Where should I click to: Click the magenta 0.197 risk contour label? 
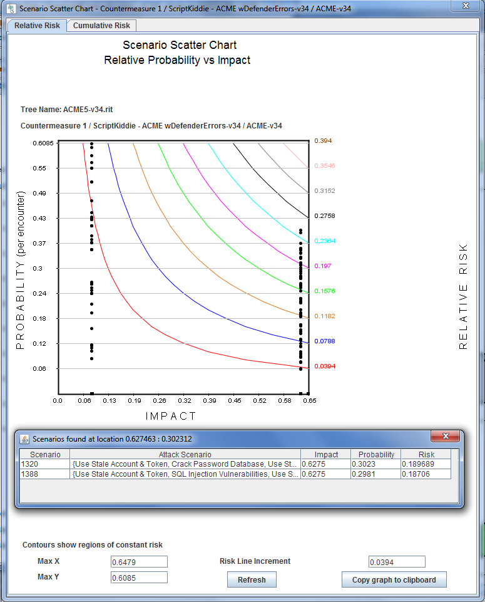click(x=323, y=266)
